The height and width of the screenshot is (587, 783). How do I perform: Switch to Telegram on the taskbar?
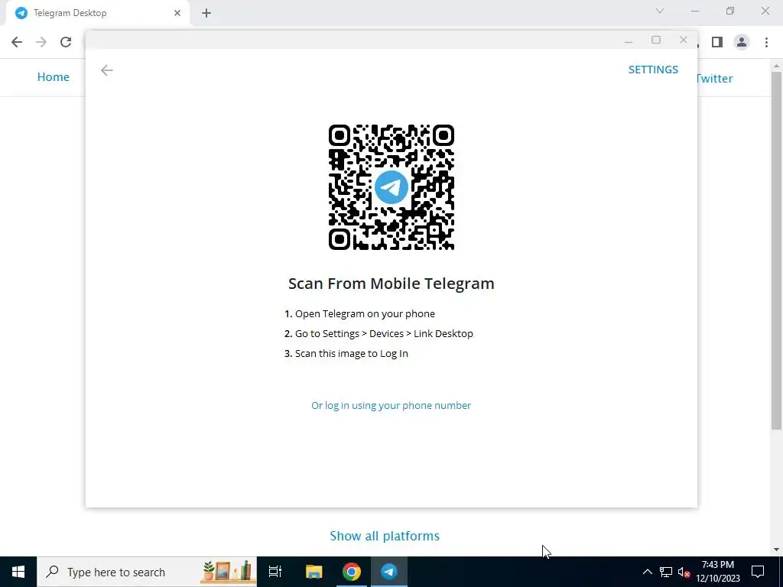[x=389, y=572]
